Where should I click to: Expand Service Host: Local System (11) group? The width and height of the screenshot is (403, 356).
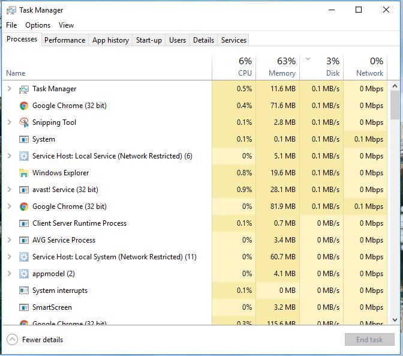[x=10, y=257]
